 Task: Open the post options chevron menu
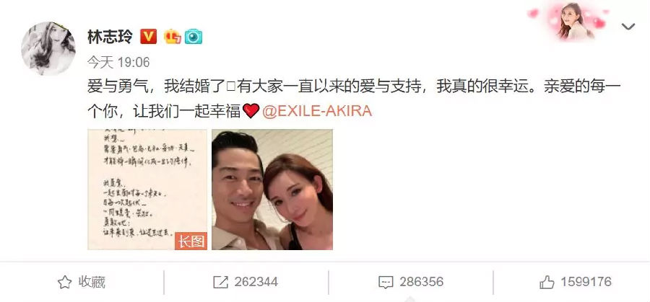(x=628, y=27)
